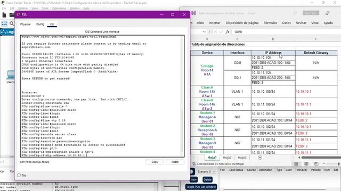
Task: Open the File menu in Packet Tracer
Action: [x=4, y=8]
